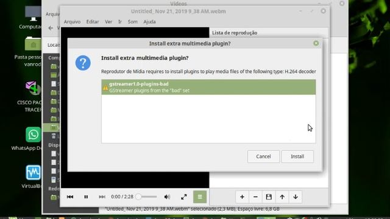Image resolution: width=390 pixels, height=219 pixels.
Task: Open the Ver menu
Action: click(108, 22)
